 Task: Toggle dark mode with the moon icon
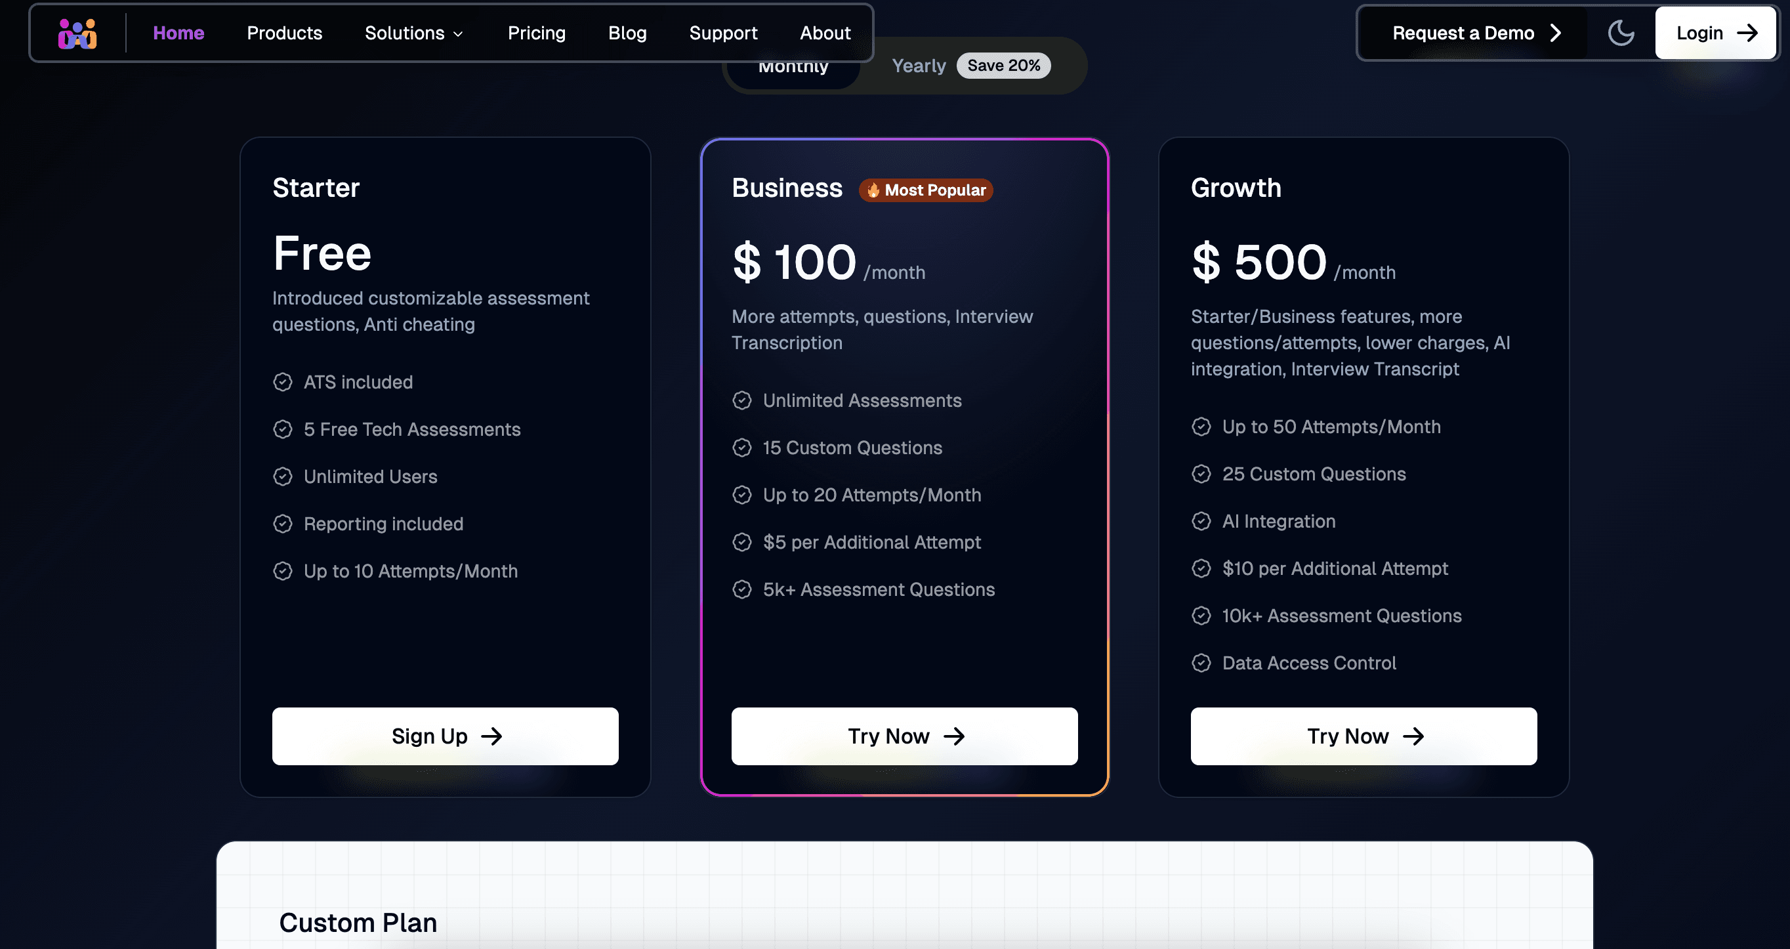tap(1621, 33)
